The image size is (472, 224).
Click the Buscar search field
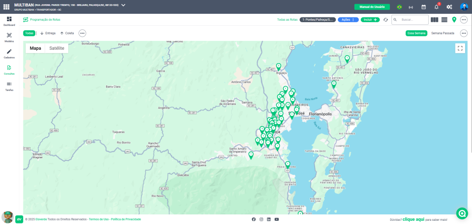[x=413, y=20]
